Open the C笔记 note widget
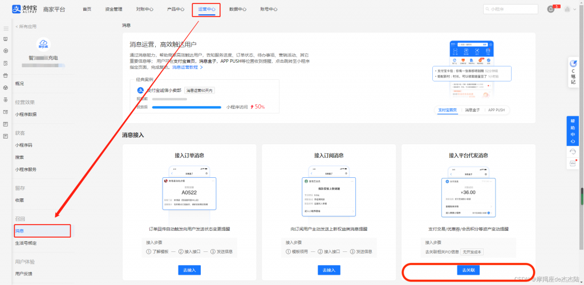Viewport: 584px width, 285px height. (573, 72)
